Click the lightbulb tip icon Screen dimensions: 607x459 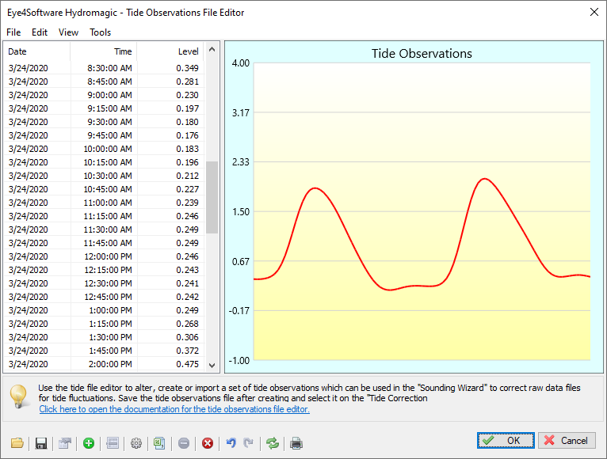pos(18,396)
